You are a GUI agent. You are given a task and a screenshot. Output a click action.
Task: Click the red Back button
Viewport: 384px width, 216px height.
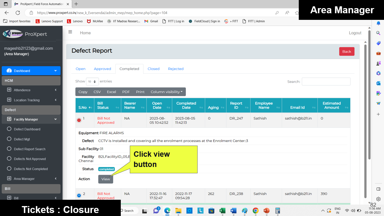click(346, 51)
